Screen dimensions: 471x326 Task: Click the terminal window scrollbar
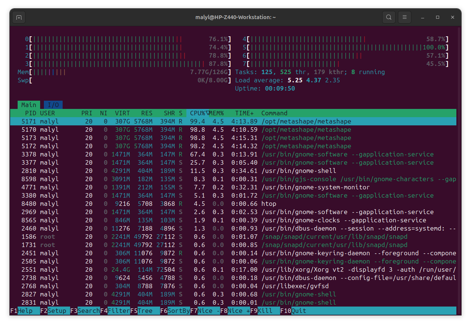pyautogui.click(x=459, y=170)
